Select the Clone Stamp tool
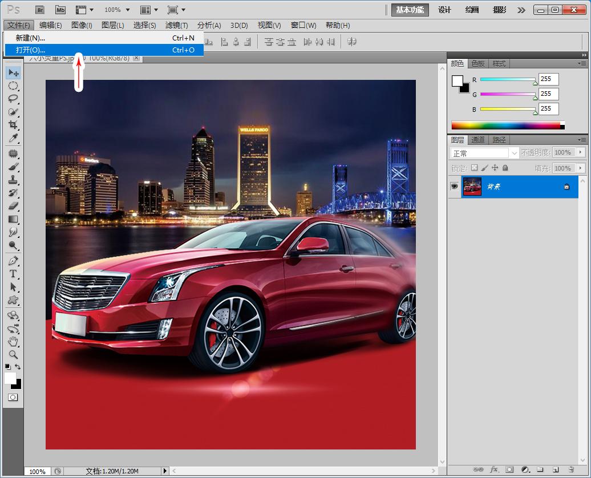 pyautogui.click(x=13, y=180)
